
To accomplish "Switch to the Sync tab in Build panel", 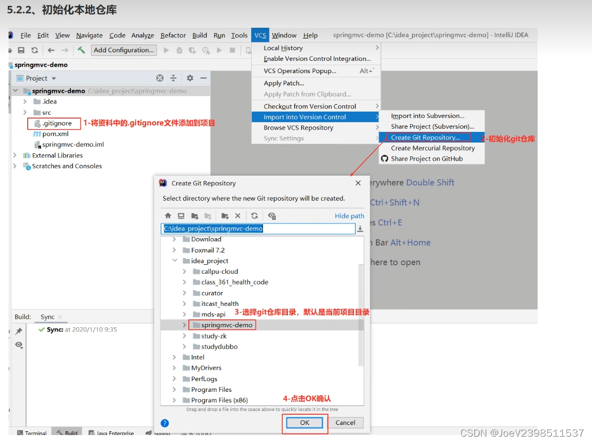I will point(47,317).
